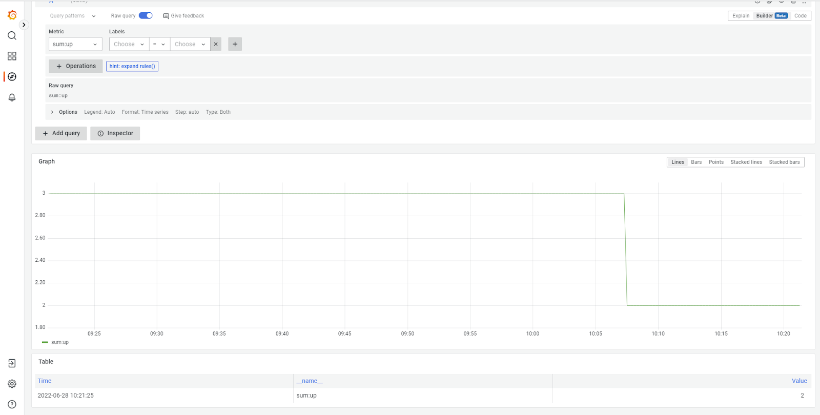
Task: Open the Configuration gear icon
Action: [12, 384]
